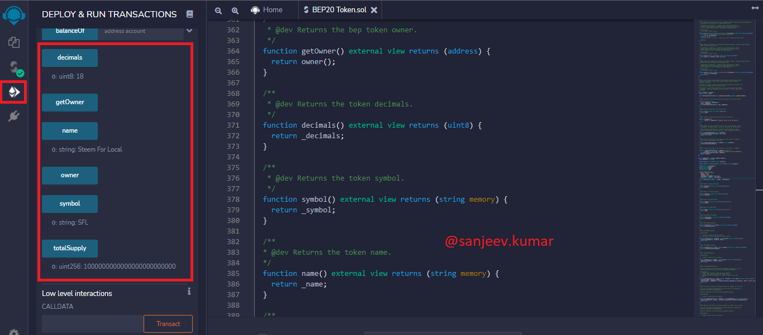Screen dimensions: 763x335
Task: Call the totalSupply function button
Action: coord(70,248)
